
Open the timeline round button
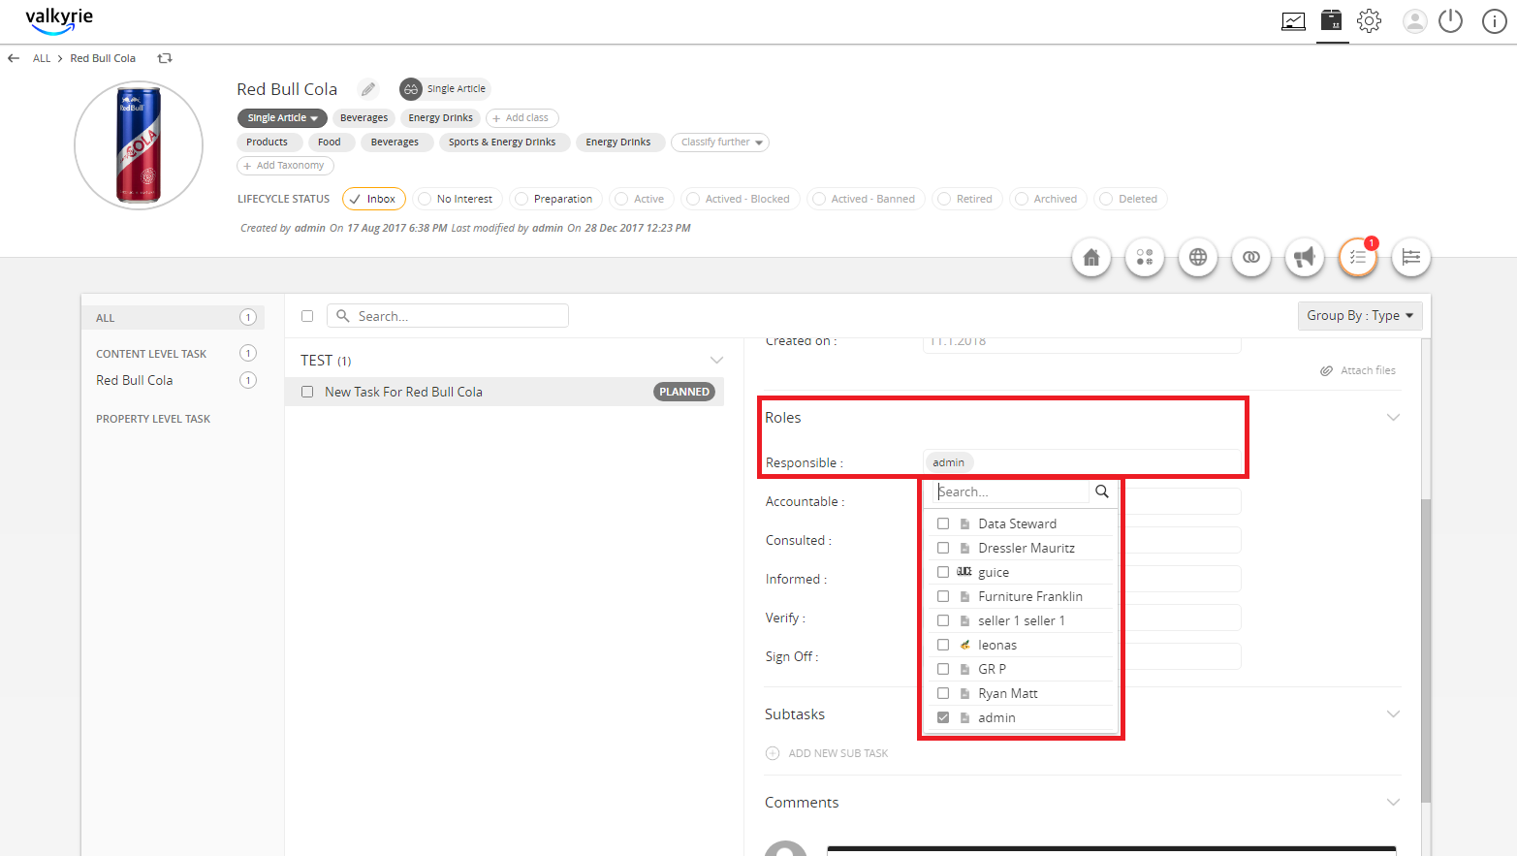[x=1411, y=258]
